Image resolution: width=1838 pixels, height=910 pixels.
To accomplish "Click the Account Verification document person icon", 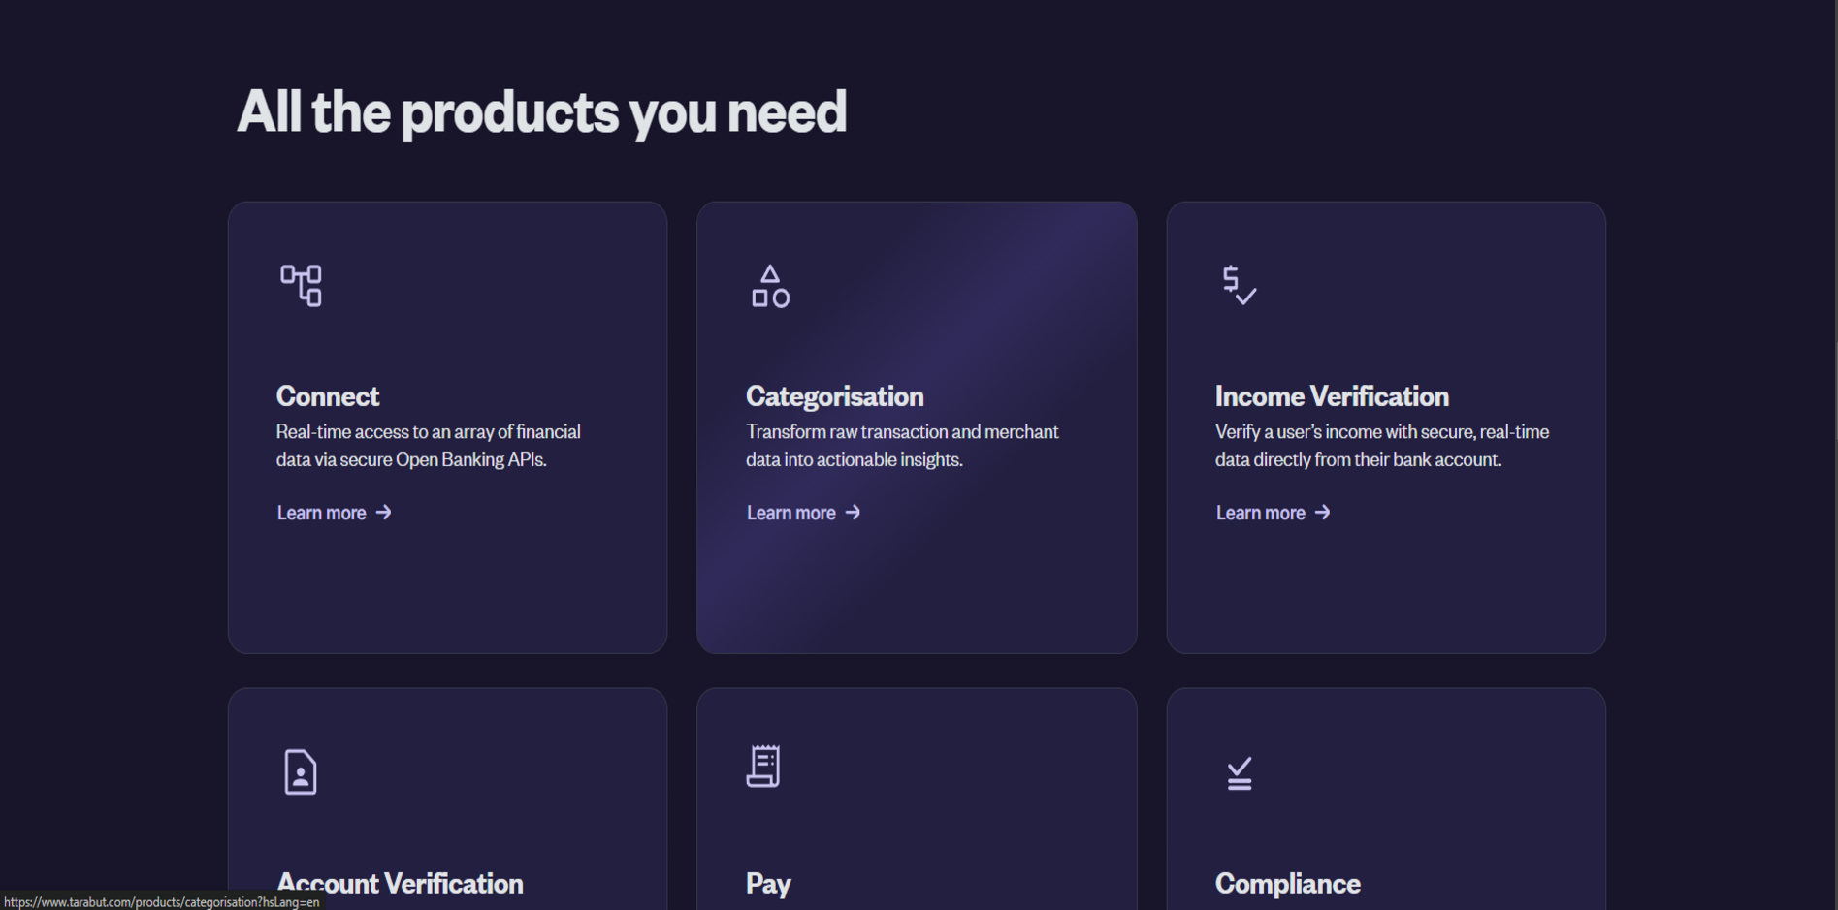I will tap(301, 772).
